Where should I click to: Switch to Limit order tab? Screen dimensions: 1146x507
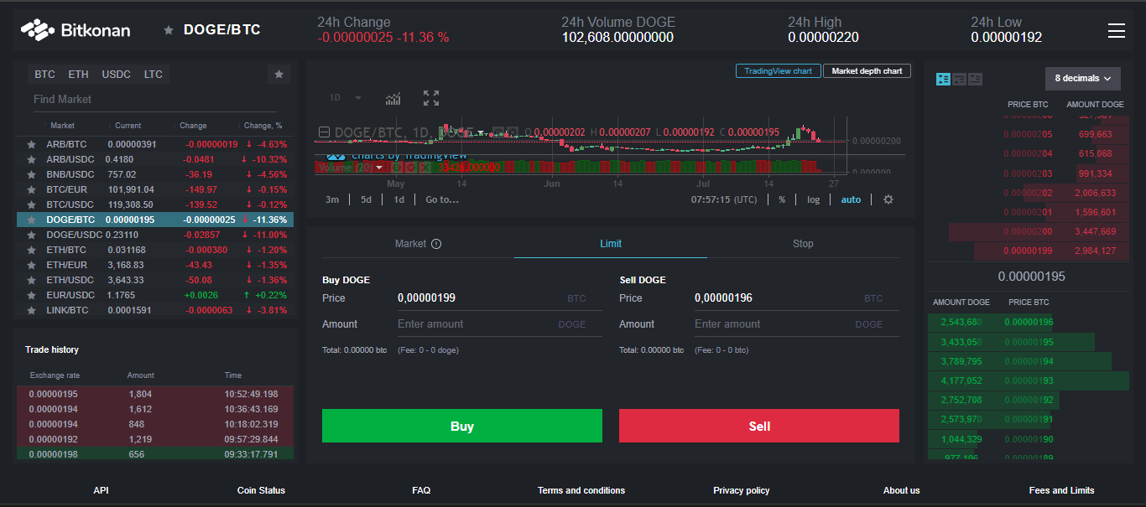click(611, 244)
